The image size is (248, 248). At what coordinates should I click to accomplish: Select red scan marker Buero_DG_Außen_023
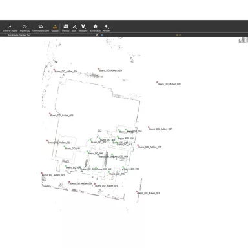[50, 114]
